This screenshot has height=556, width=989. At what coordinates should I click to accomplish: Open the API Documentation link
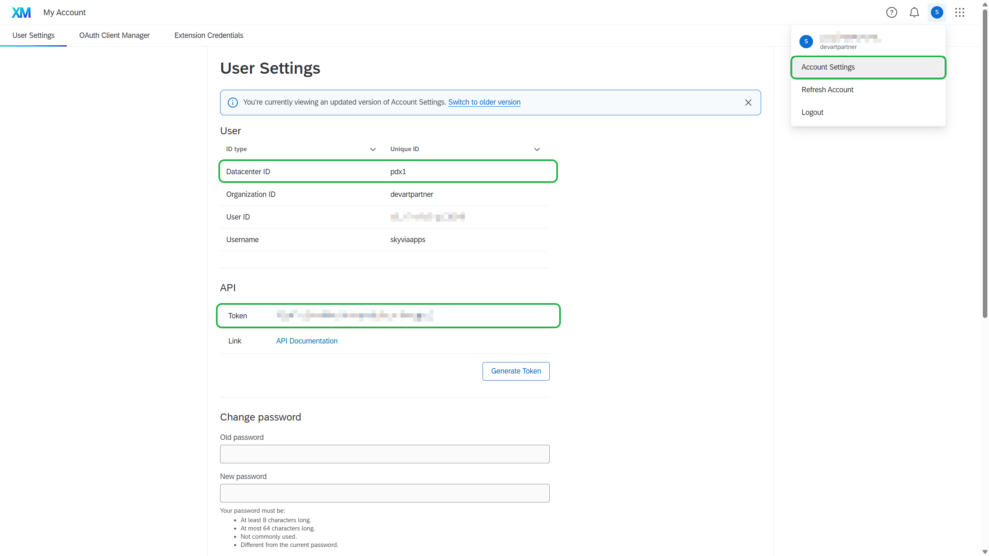pyautogui.click(x=307, y=341)
